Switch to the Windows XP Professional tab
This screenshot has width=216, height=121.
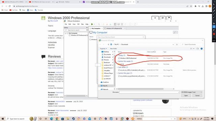point(114,28)
